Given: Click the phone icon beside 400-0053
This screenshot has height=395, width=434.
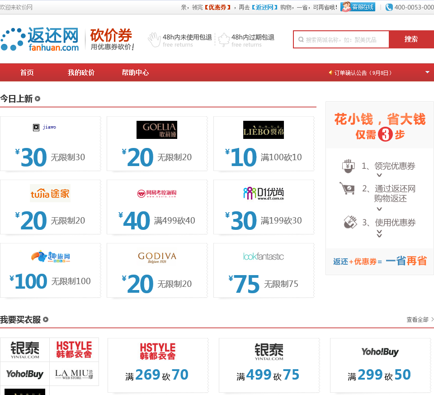Looking at the screenshot, I should [389, 7].
